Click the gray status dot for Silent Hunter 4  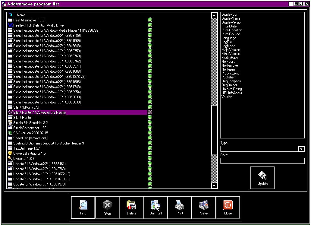(150, 112)
